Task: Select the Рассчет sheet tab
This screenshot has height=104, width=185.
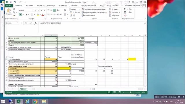Action: pyautogui.click(x=23, y=89)
